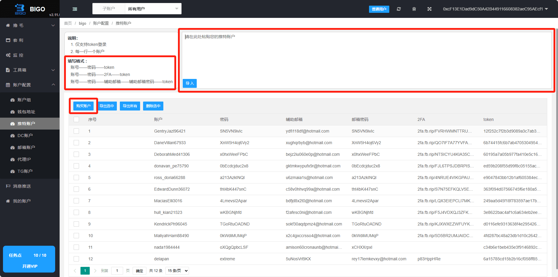The width and height of the screenshot is (558, 277).
Task: Click the 确定 pagination confirm button
Action: tap(139, 271)
